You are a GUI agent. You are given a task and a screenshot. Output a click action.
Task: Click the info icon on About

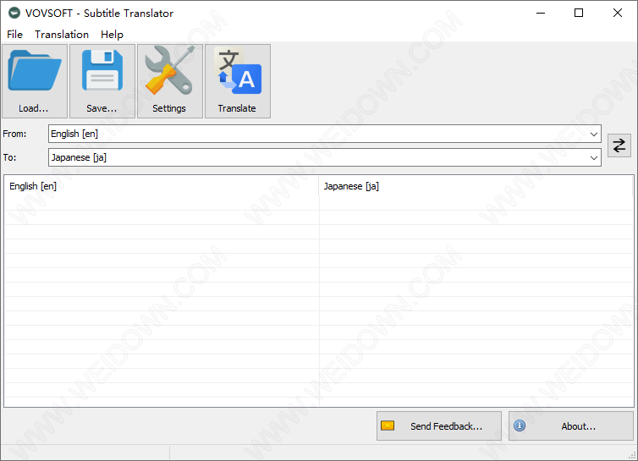tap(520, 425)
